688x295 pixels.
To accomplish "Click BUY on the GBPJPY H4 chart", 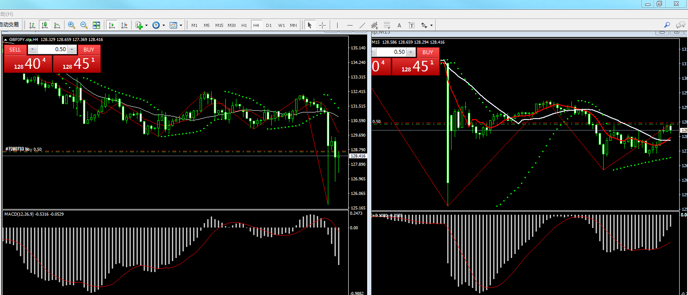I will click(89, 50).
